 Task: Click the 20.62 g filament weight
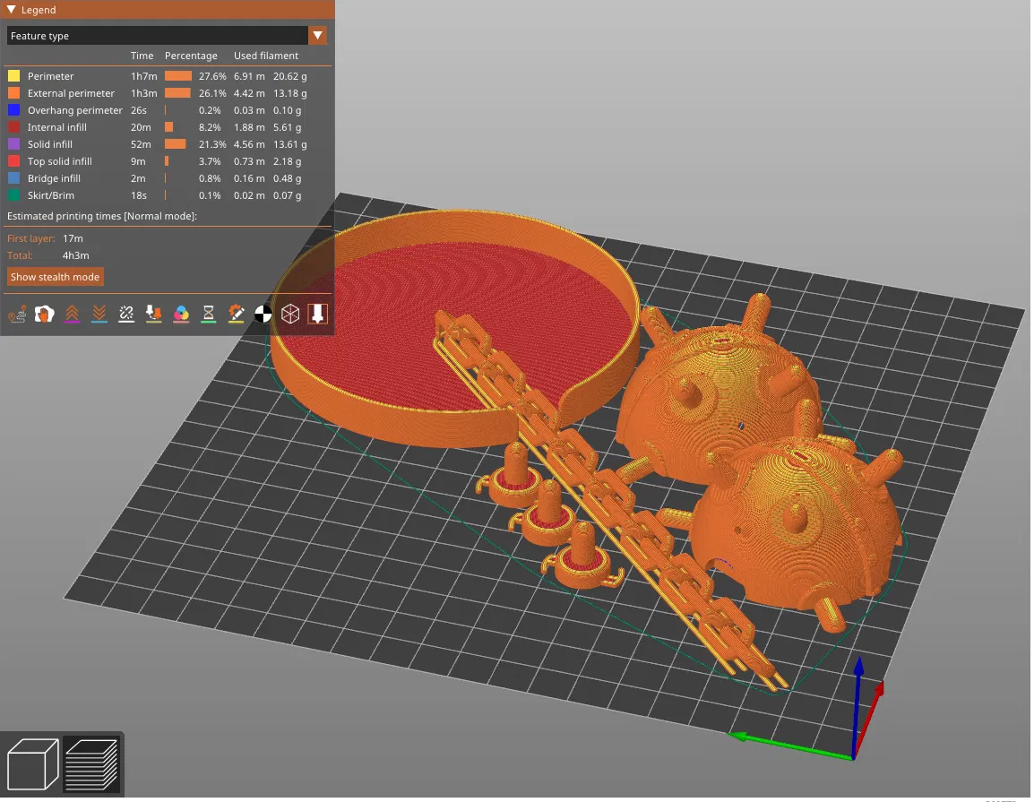290,76
